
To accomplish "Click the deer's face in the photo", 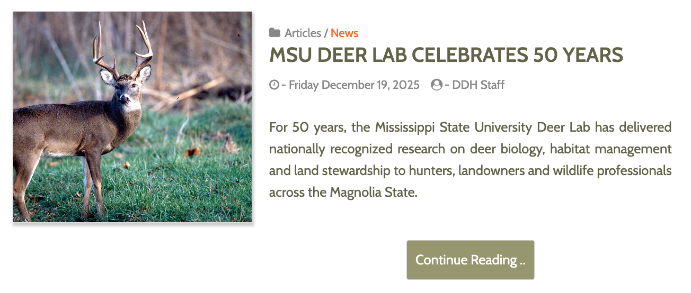I will [x=126, y=89].
